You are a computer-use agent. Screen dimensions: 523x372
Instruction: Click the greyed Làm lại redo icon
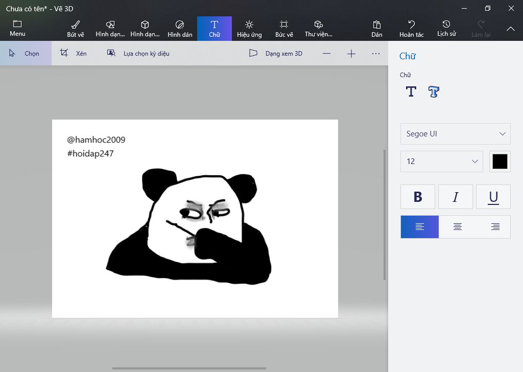coord(481,25)
